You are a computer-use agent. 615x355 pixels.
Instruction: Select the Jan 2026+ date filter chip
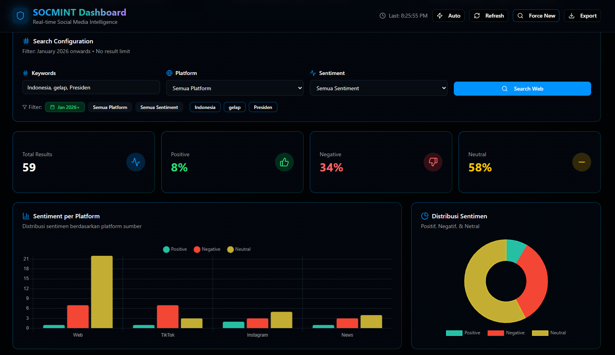(x=65, y=107)
